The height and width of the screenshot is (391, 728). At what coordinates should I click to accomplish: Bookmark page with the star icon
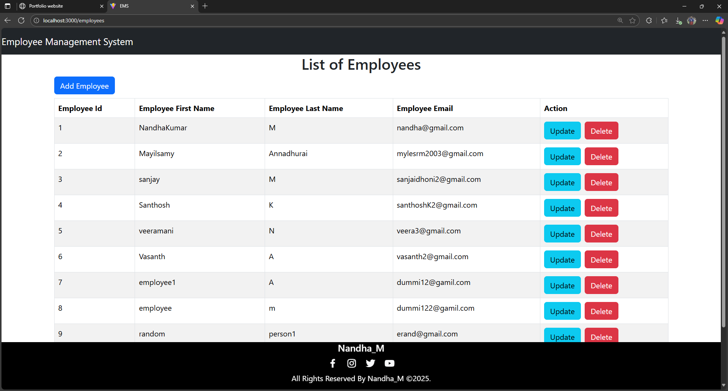tap(632, 20)
